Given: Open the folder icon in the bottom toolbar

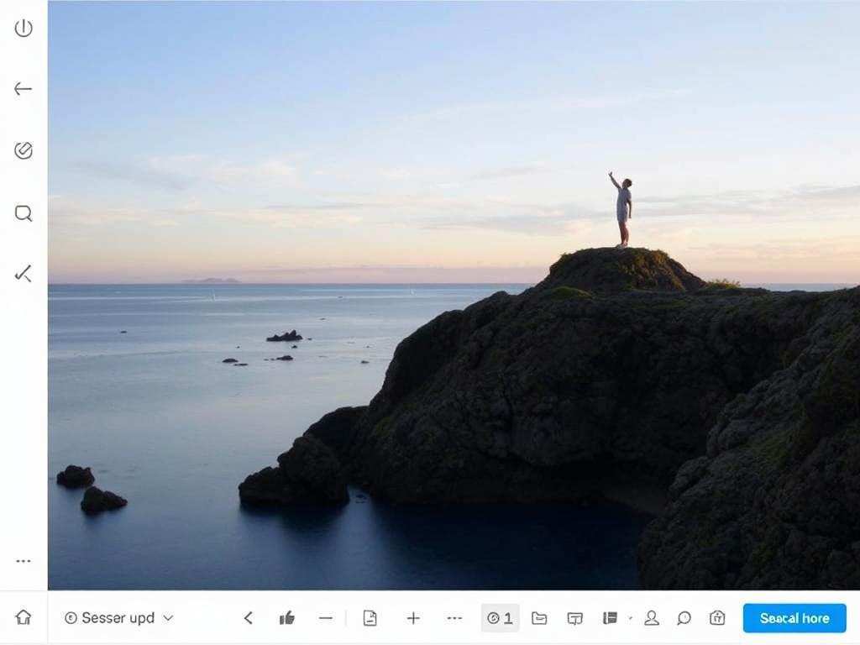Looking at the screenshot, I should [539, 618].
